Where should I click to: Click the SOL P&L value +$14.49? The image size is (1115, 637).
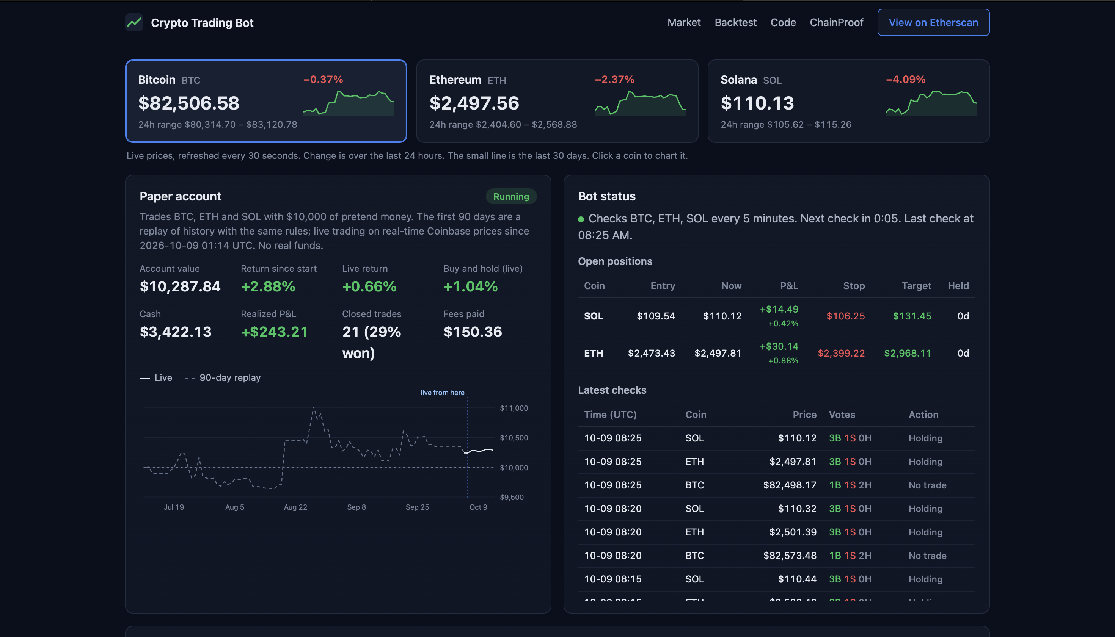[779, 309]
